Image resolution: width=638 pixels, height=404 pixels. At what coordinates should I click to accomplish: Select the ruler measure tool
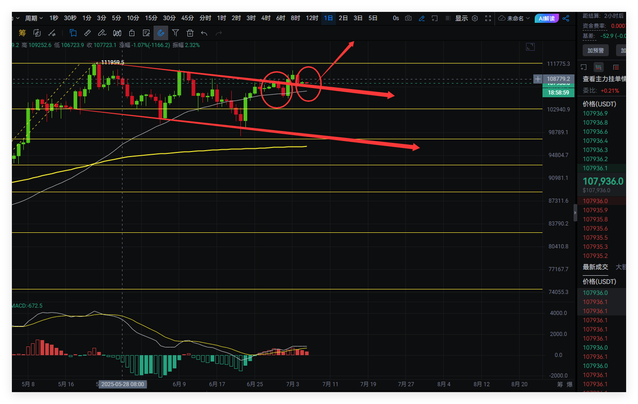pos(87,33)
